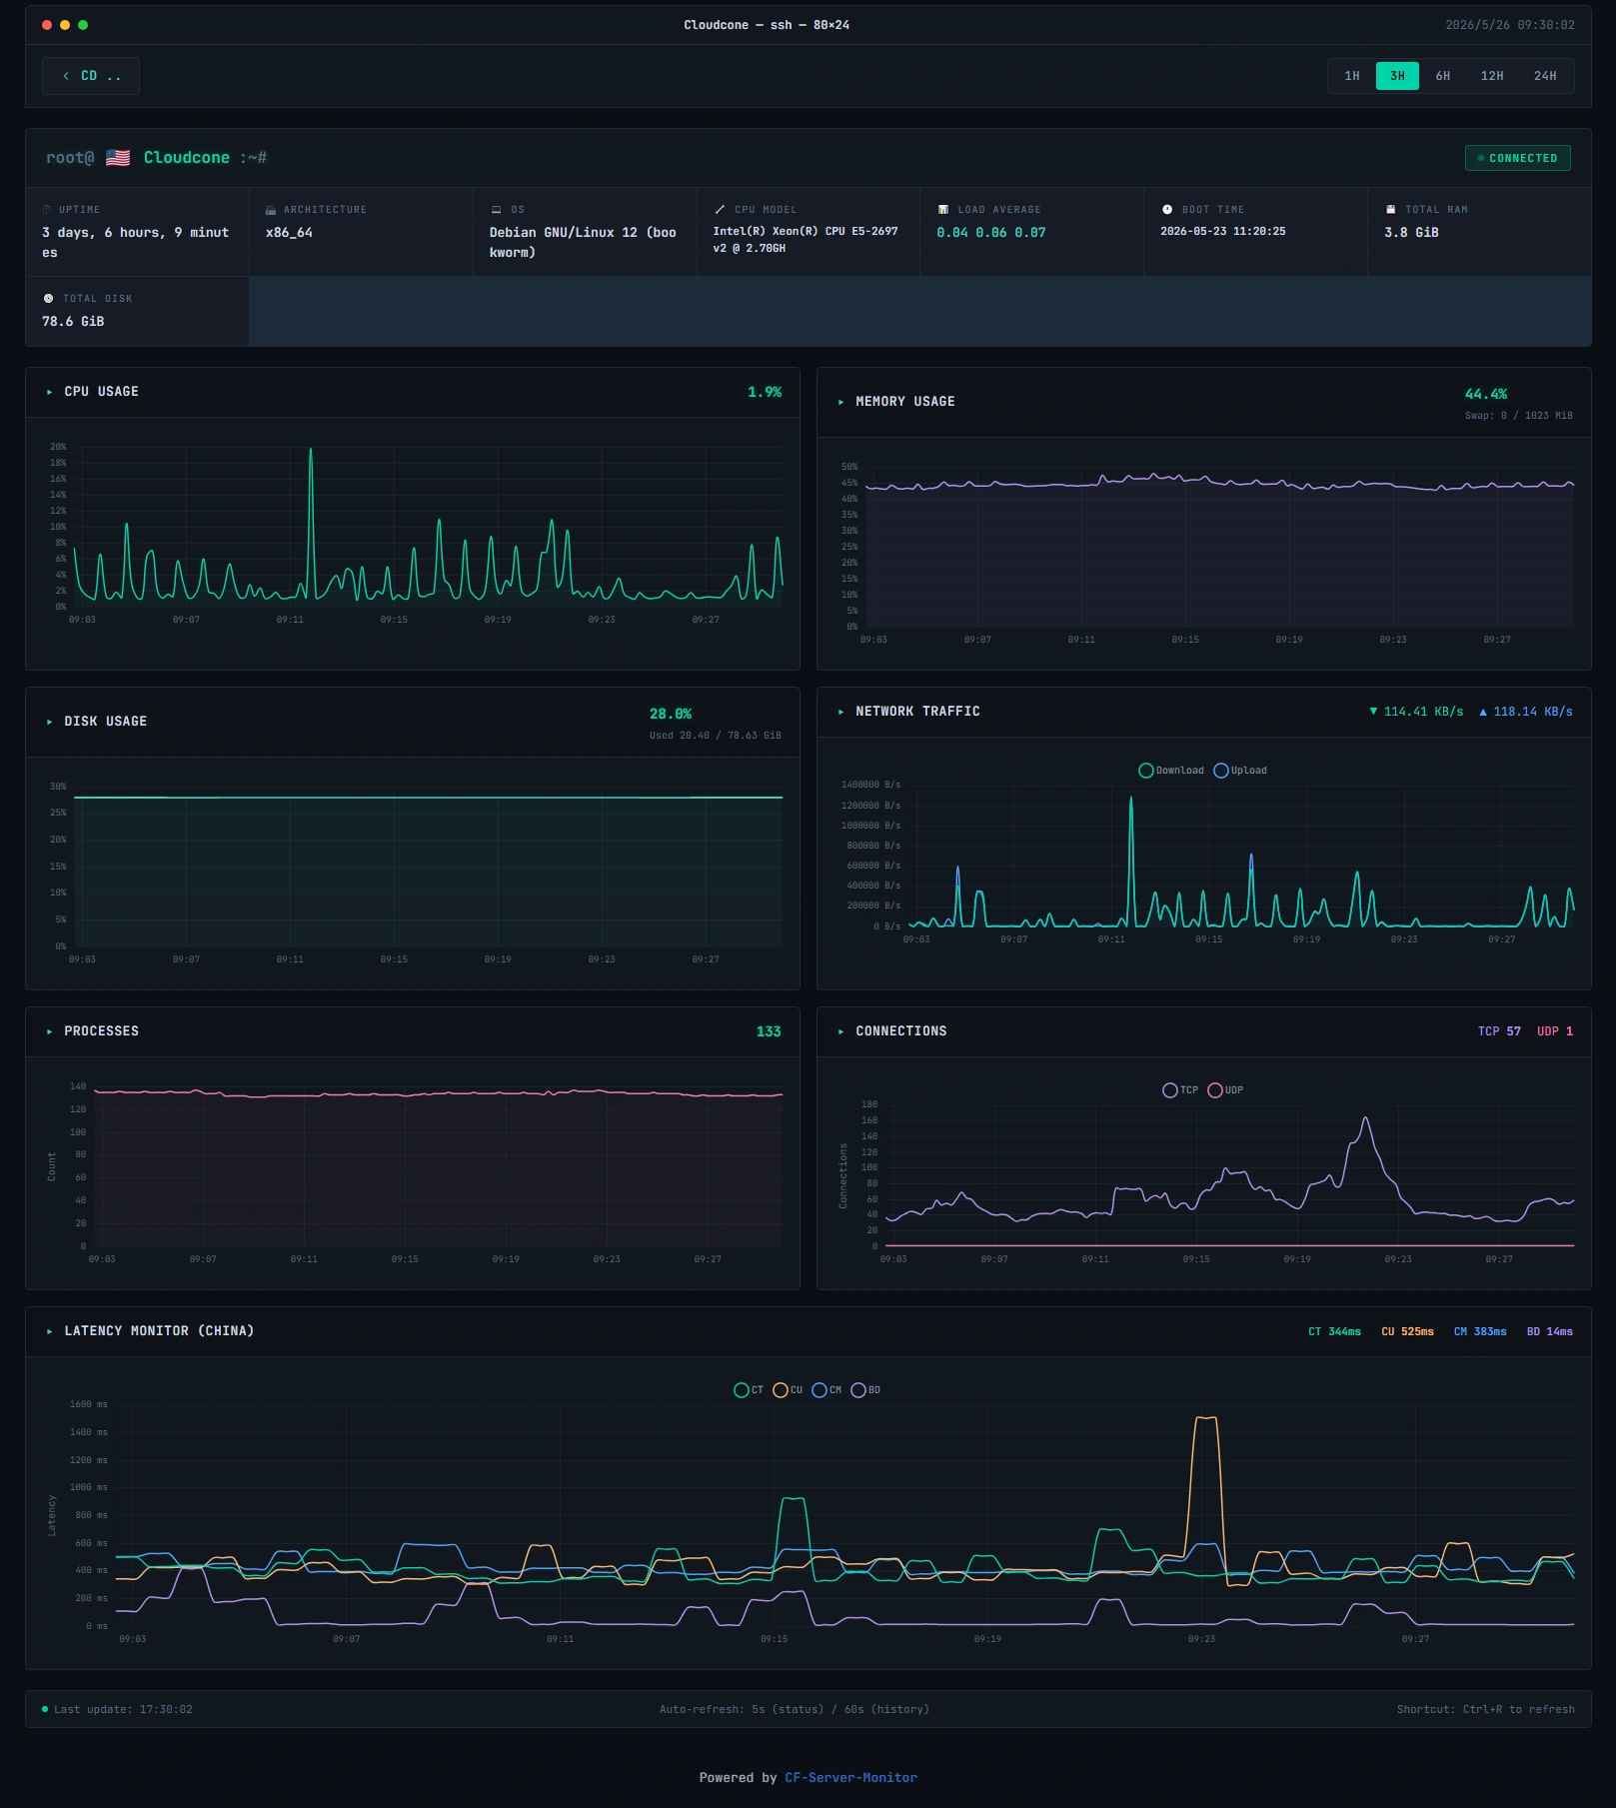Click the window title Cloudcone — ssh — 80×24
Screen dimensions: 1616x1808
767,25
